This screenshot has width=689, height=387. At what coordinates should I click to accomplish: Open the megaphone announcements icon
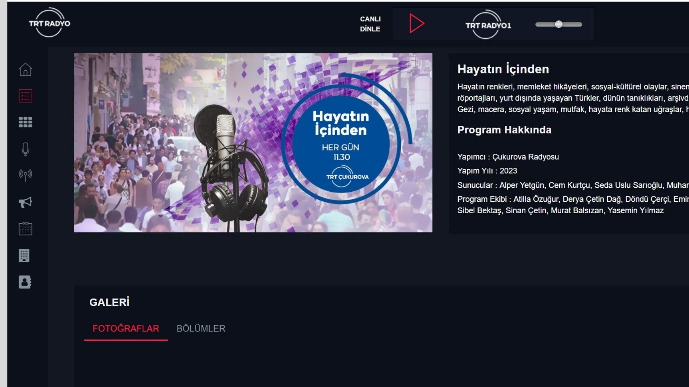[25, 202]
